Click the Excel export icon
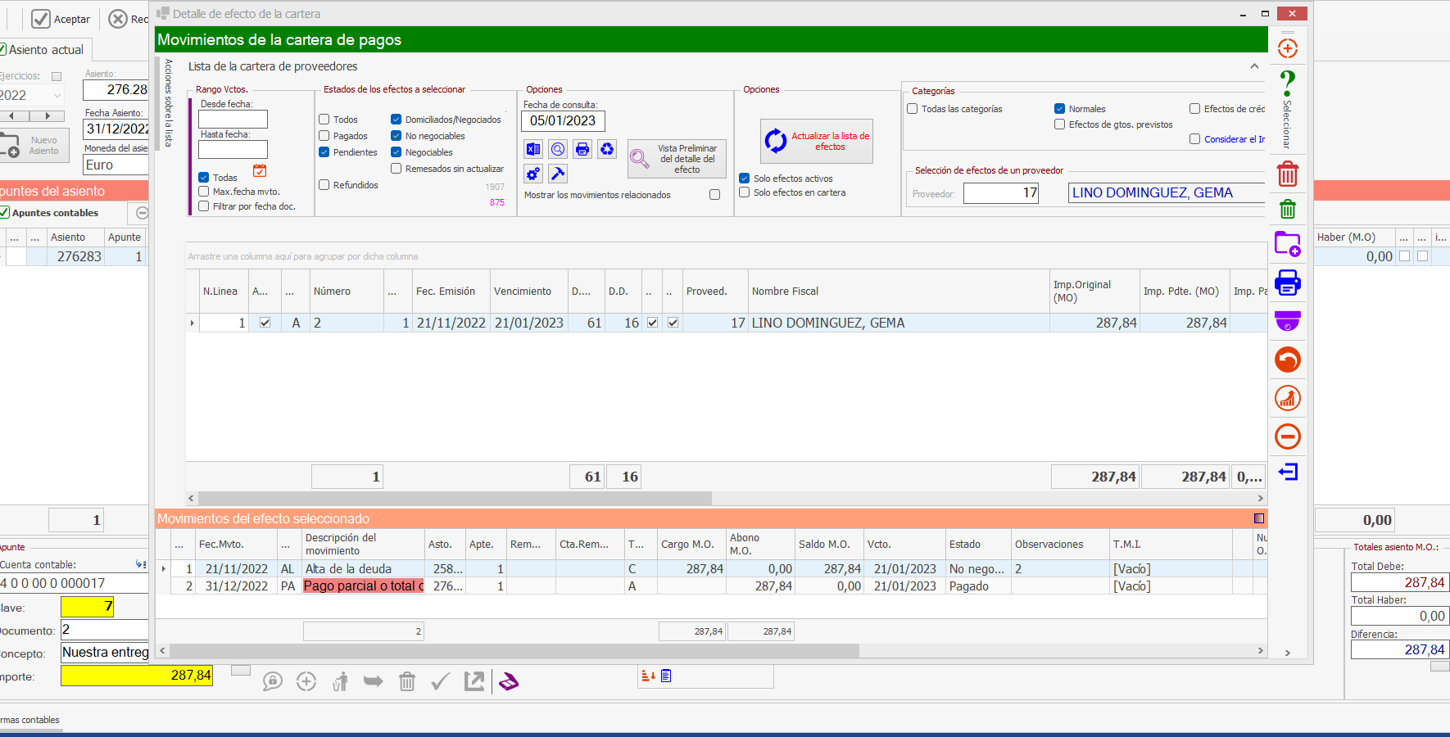 533,149
